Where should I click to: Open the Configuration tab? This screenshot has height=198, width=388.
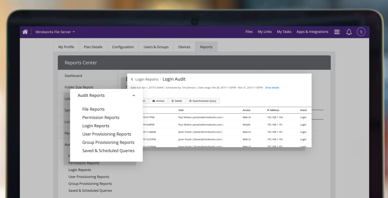[x=123, y=47]
